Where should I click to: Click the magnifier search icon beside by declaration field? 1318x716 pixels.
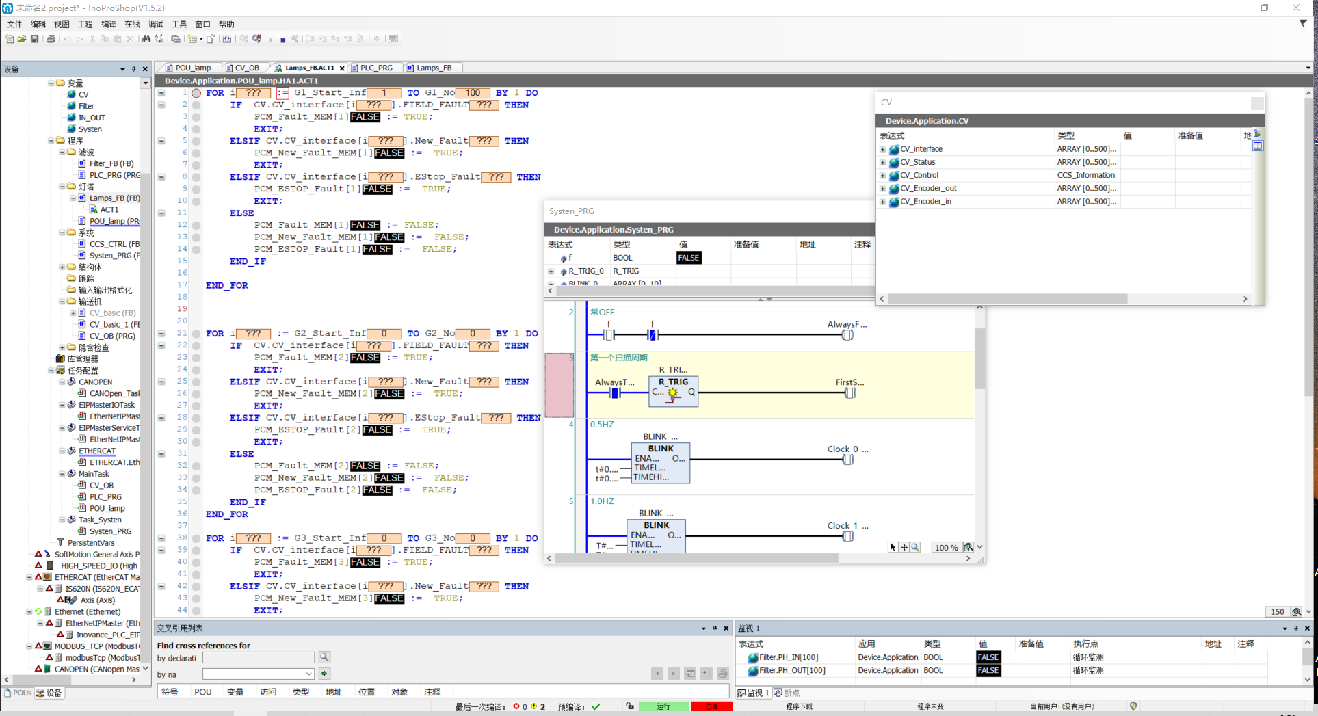pos(324,657)
